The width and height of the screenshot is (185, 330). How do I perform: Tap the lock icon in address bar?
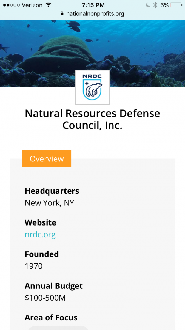pos(62,13)
